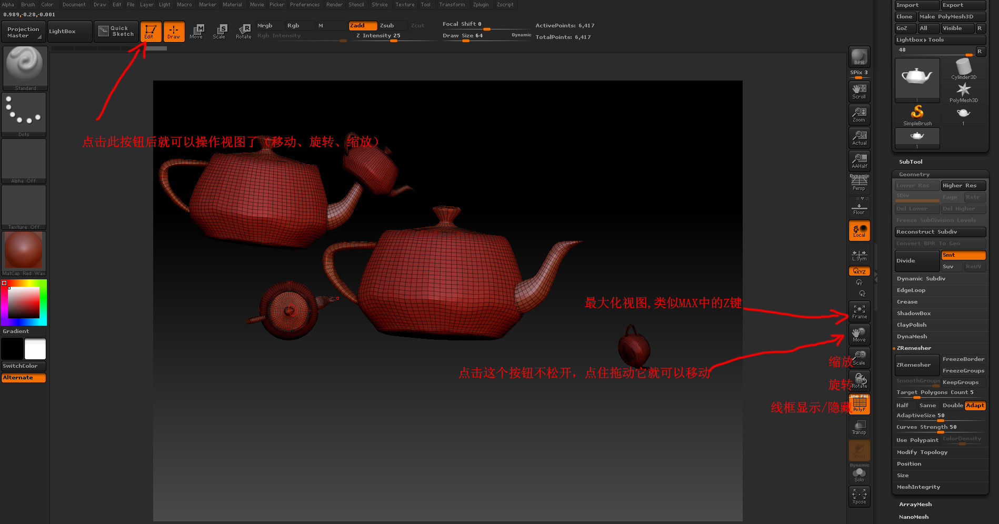Select the PolyMesh3D star tool
The image size is (999, 524).
[963, 93]
